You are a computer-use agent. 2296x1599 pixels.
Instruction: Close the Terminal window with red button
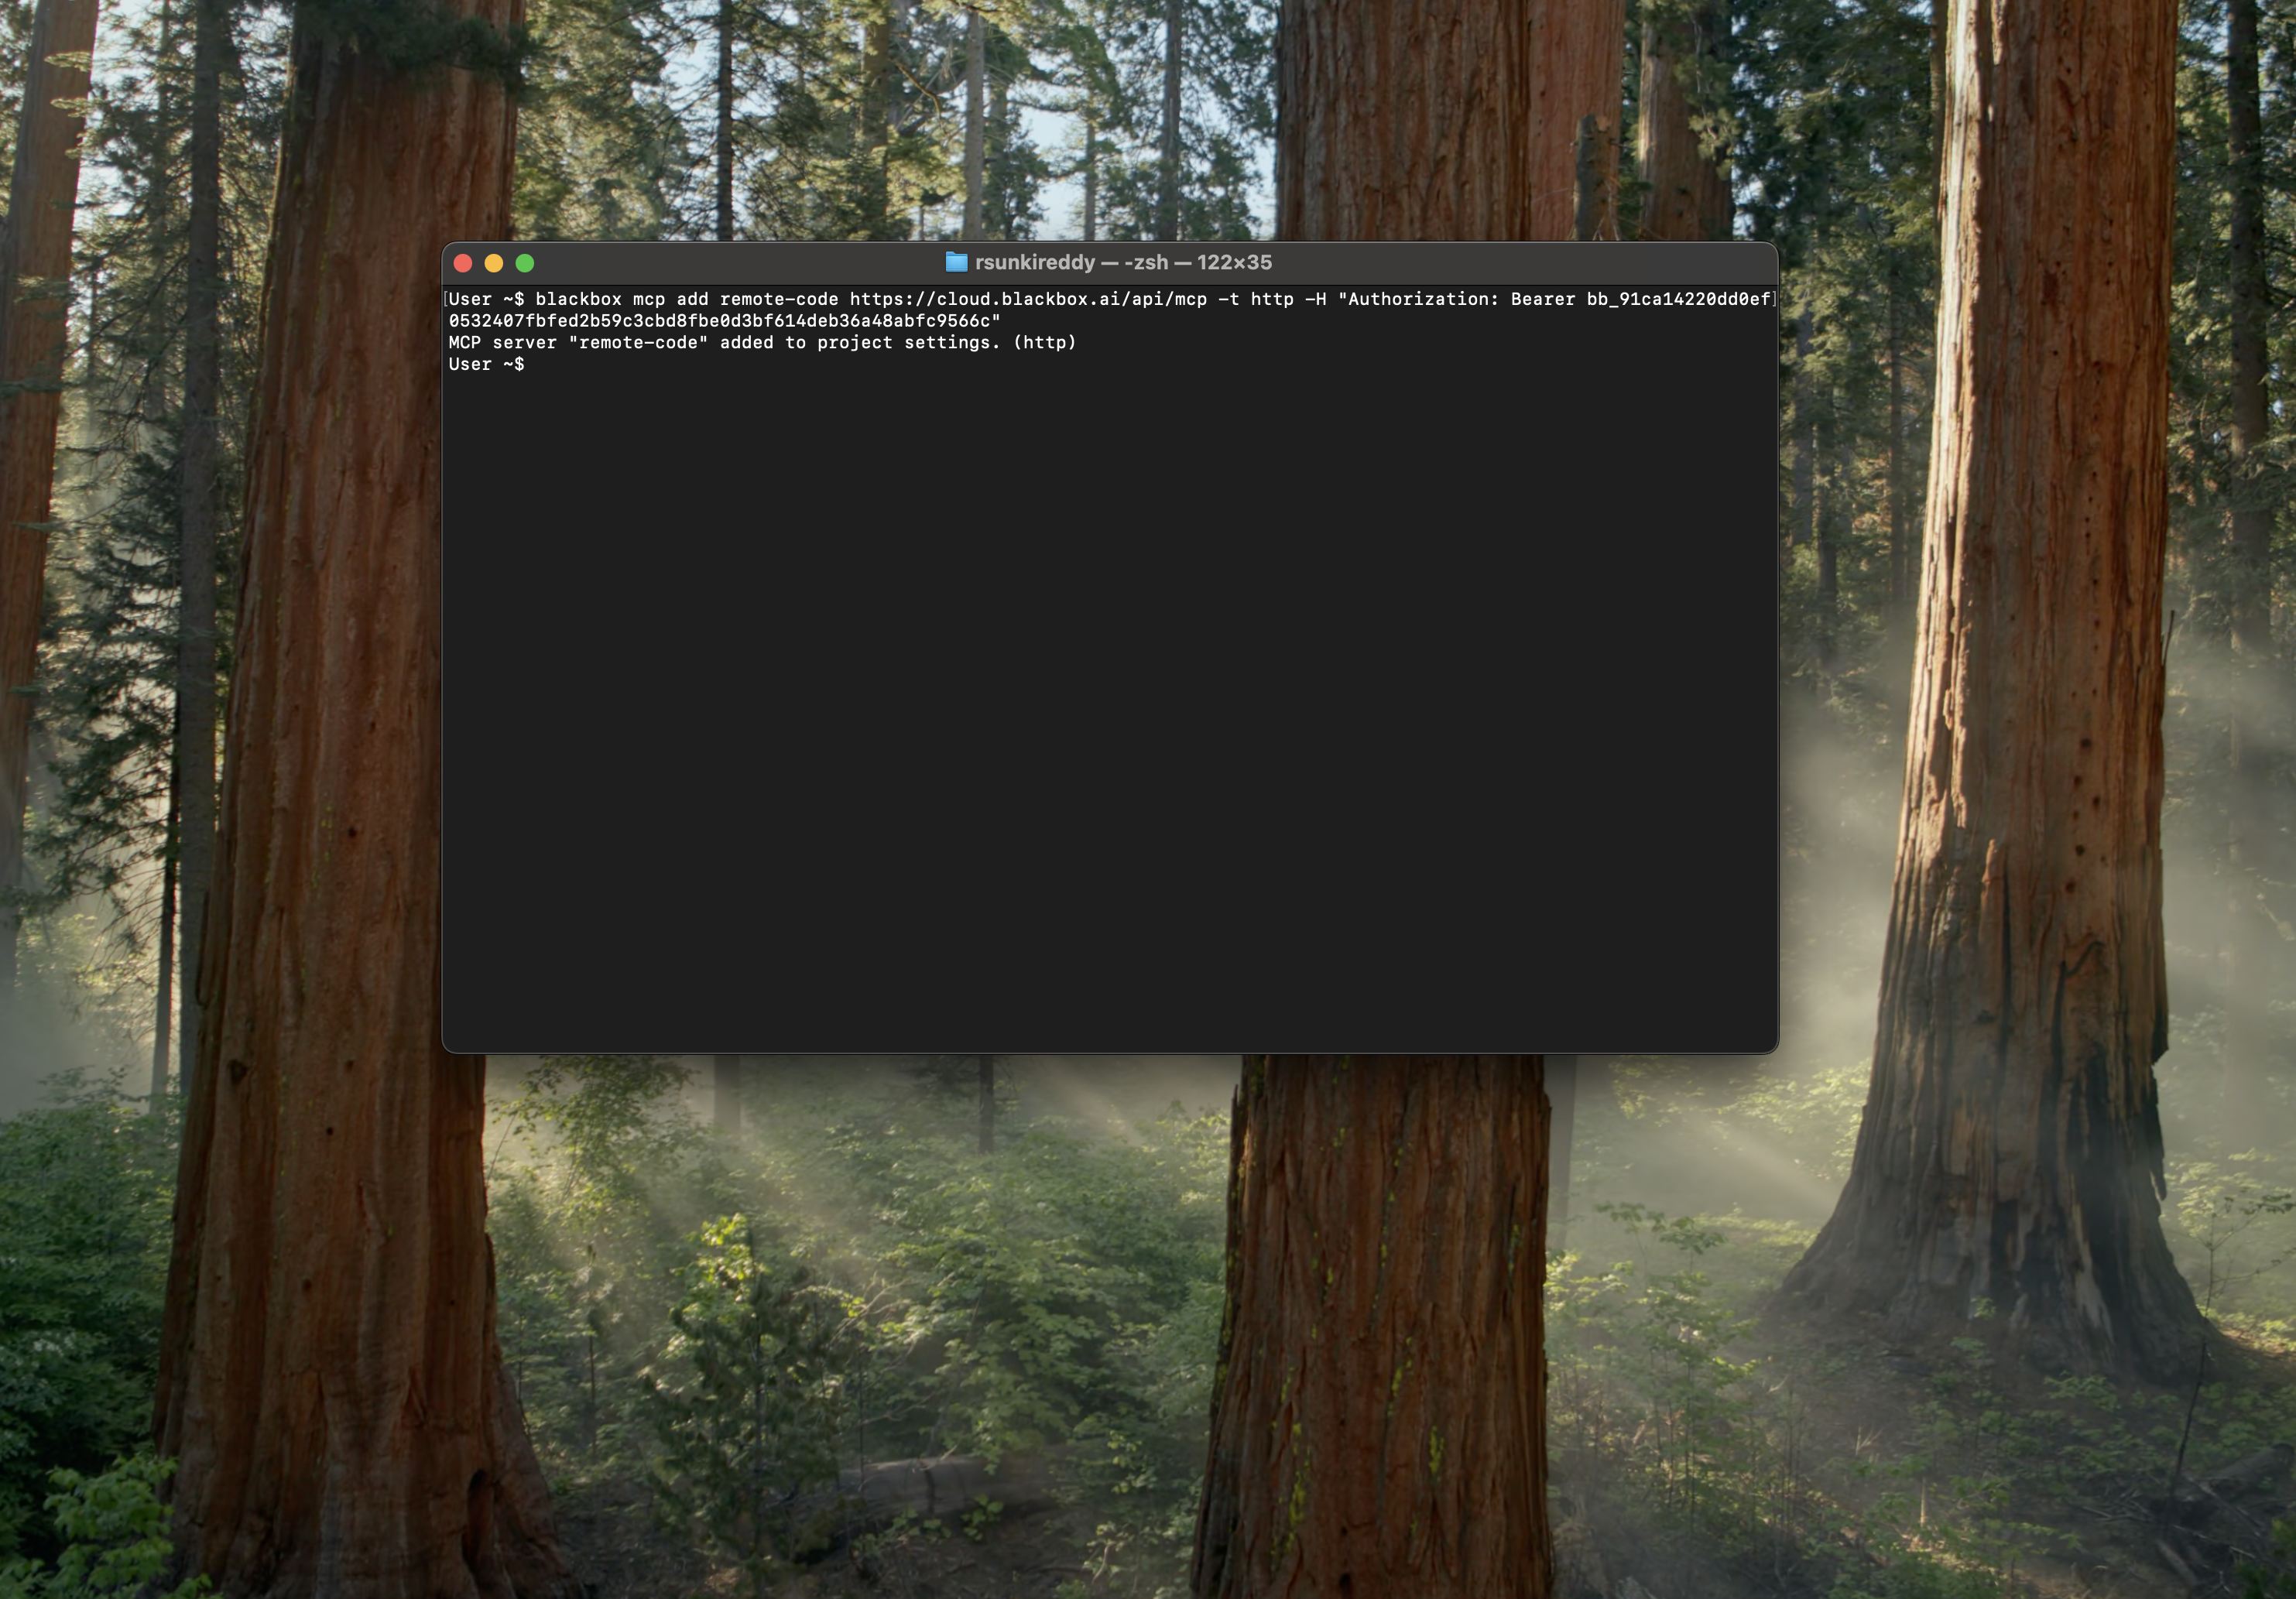[463, 263]
